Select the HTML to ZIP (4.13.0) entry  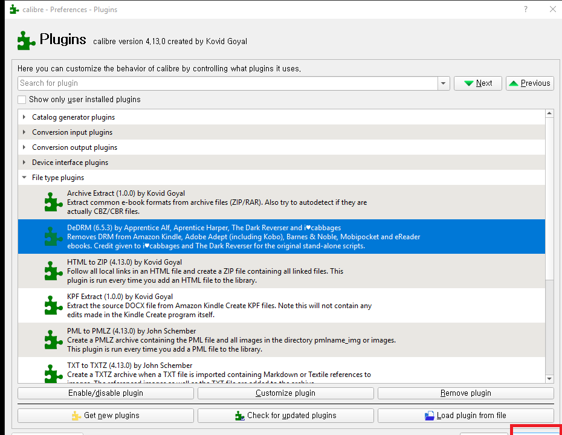[x=282, y=271]
